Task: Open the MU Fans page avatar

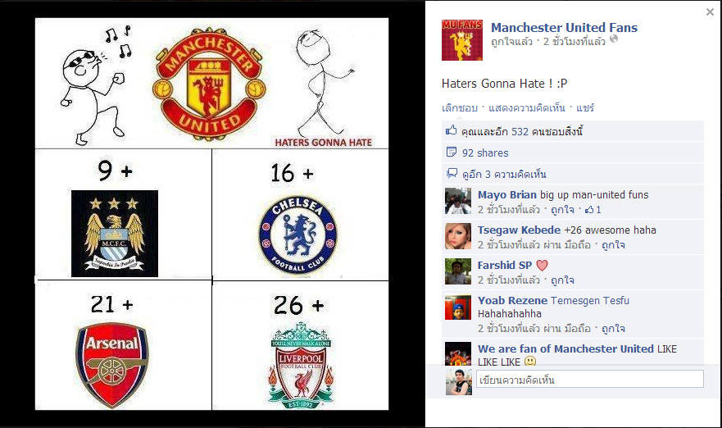Action: pyautogui.click(x=462, y=40)
